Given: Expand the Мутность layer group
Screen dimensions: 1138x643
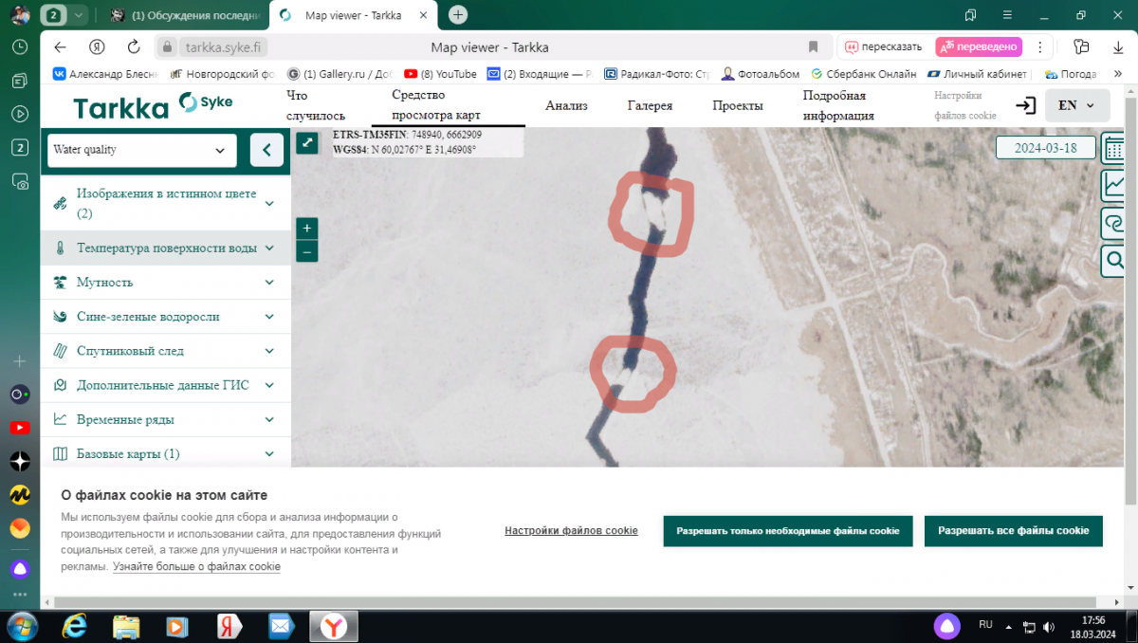Looking at the screenshot, I should click(x=165, y=283).
